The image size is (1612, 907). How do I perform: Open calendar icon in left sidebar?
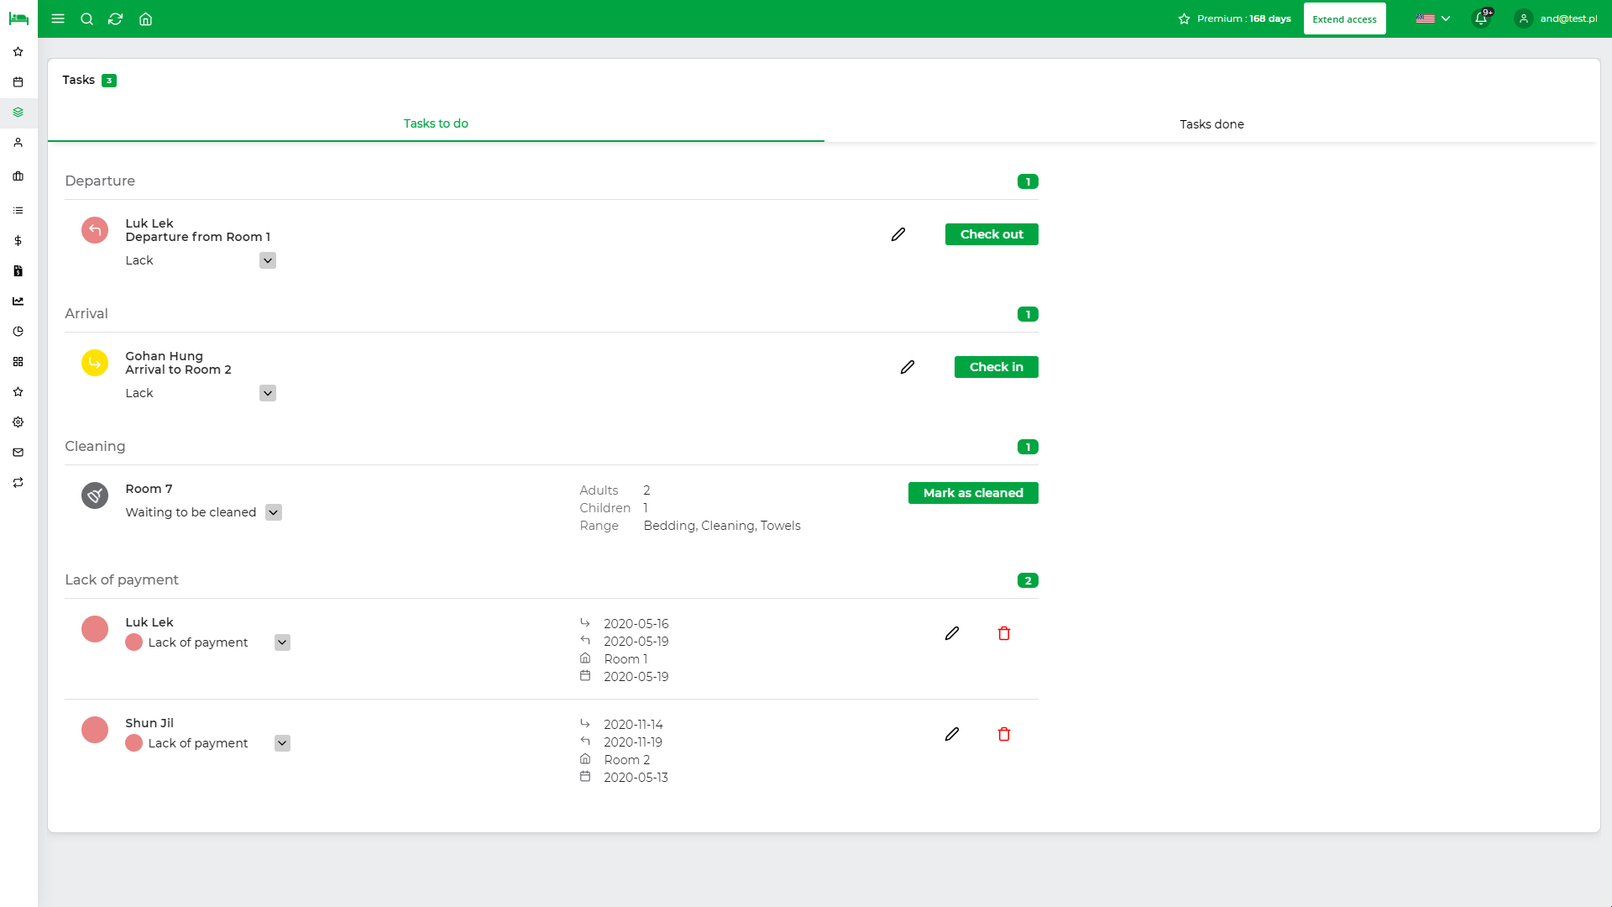pos(18,82)
